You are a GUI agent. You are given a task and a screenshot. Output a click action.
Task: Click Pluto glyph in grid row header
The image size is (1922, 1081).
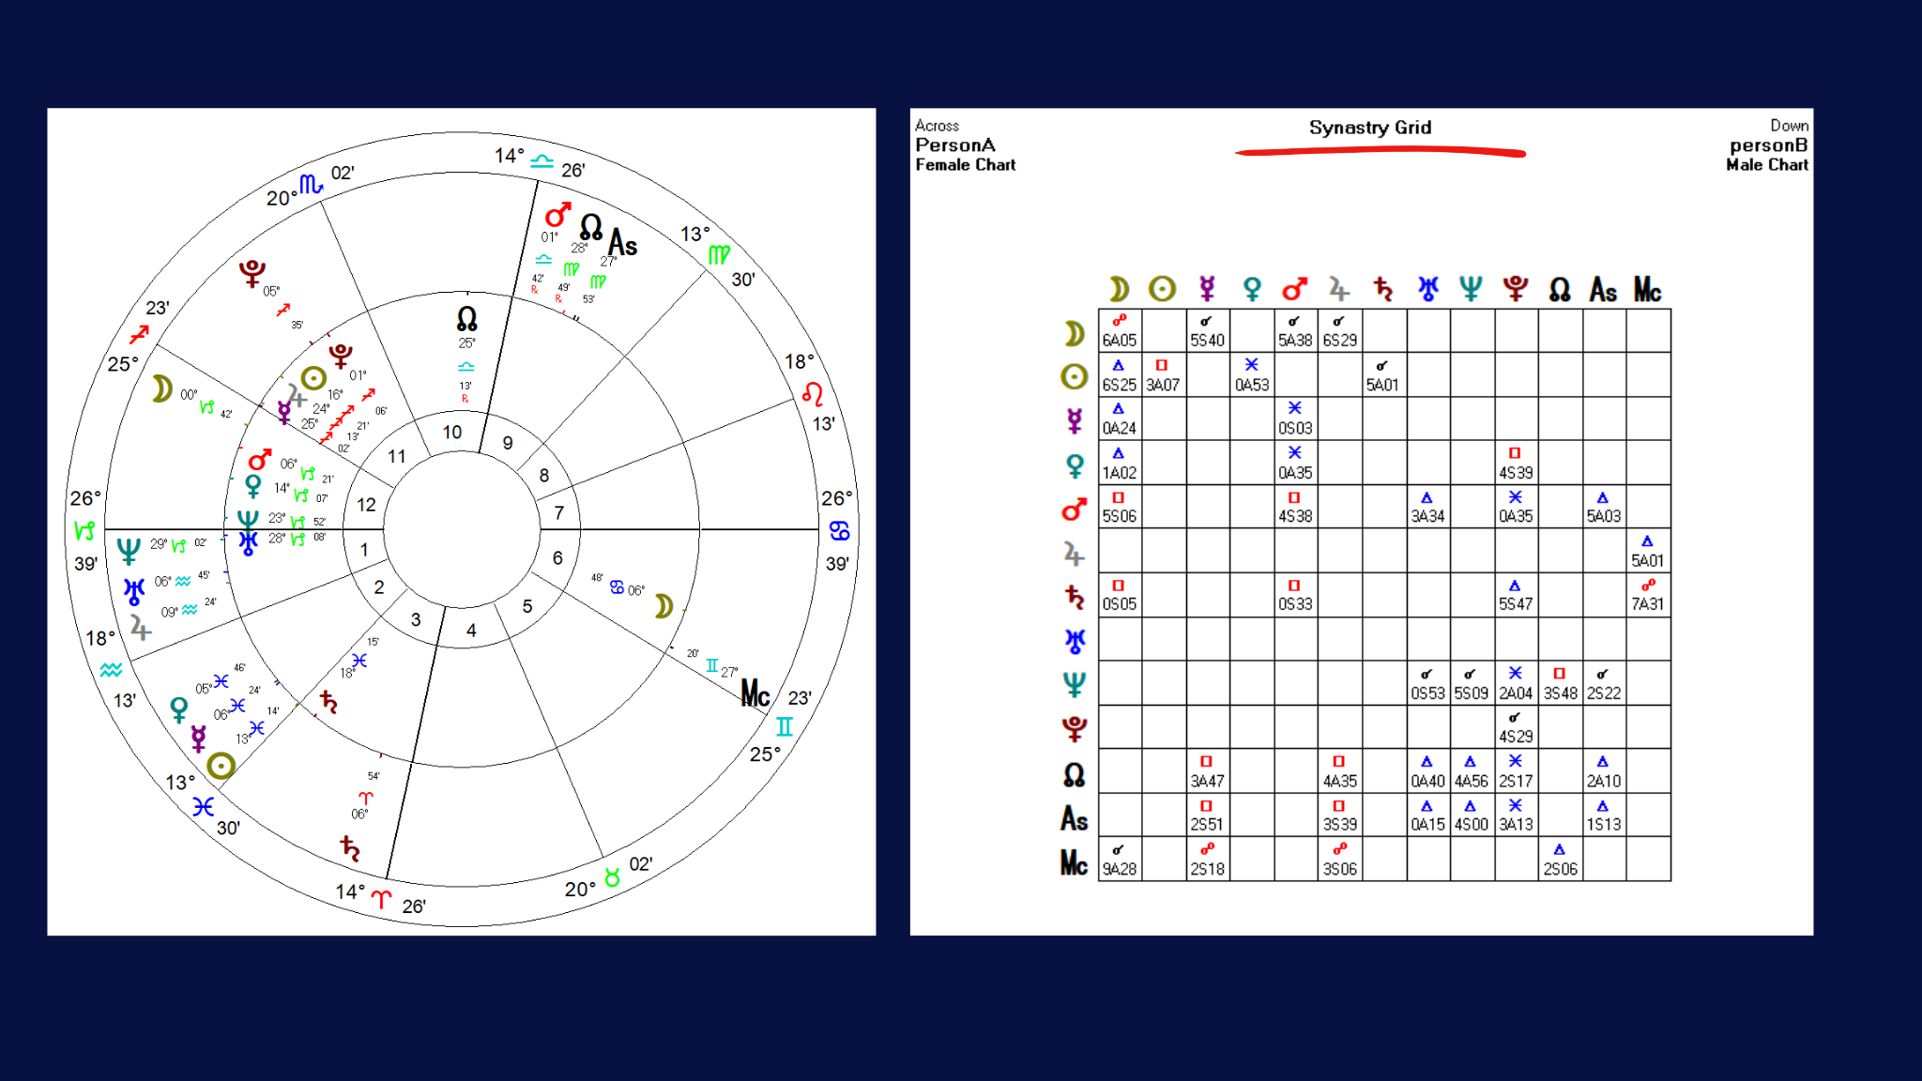pyautogui.click(x=1075, y=729)
